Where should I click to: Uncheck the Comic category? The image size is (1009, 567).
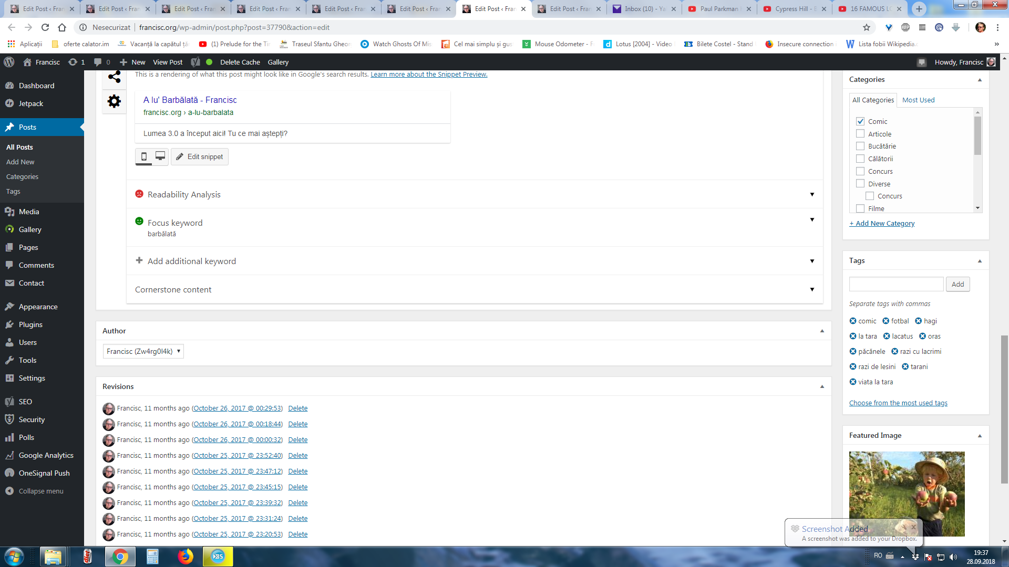pos(860,121)
